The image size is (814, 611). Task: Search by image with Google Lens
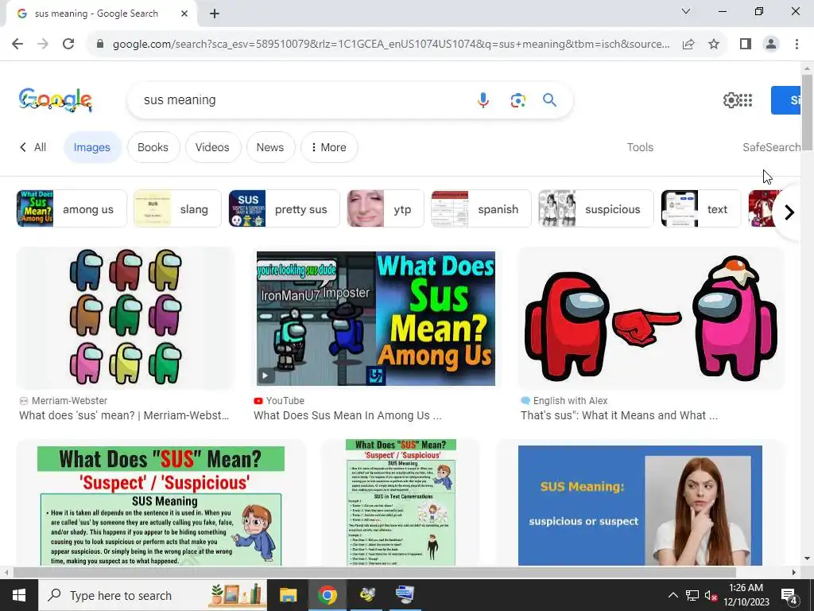[517, 99]
